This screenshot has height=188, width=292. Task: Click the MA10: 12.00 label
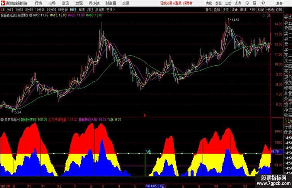[58, 15]
